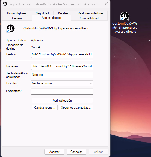Close the Propiedades dialog window
The image size is (151, 157).
click(x=106, y=4)
